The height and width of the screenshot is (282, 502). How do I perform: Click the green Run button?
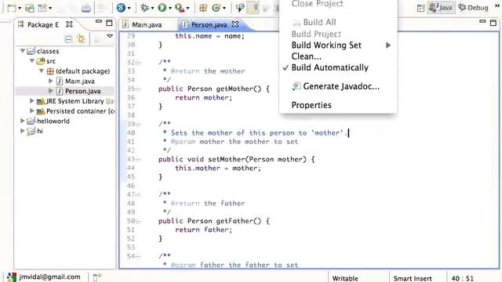click(x=162, y=7)
